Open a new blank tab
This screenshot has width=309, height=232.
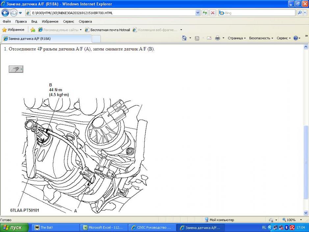coord(96,39)
